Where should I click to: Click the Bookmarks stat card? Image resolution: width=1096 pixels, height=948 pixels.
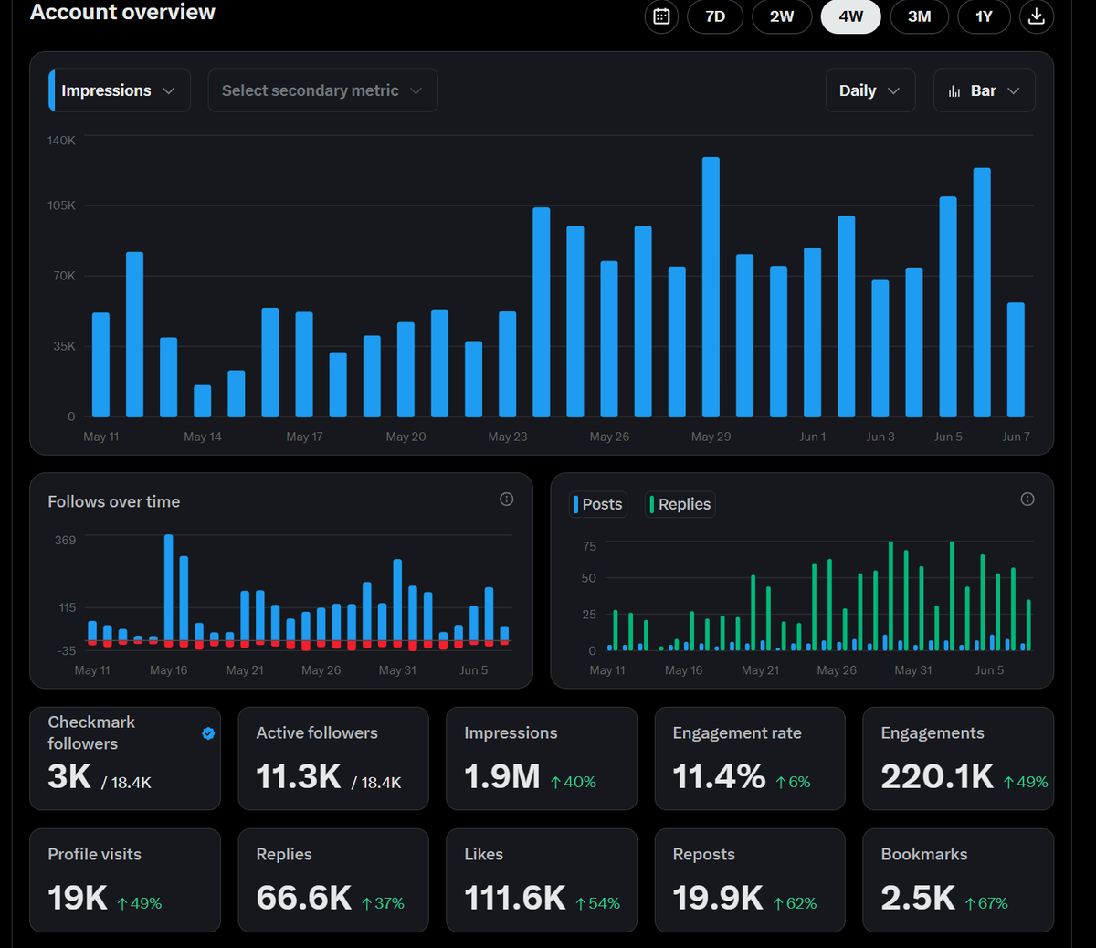[x=958, y=880]
